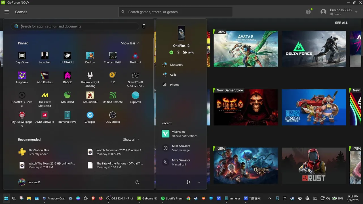The height and width of the screenshot is (204, 363).
Task: Click SEE ALL in GeForce NOW
Action: click(341, 23)
